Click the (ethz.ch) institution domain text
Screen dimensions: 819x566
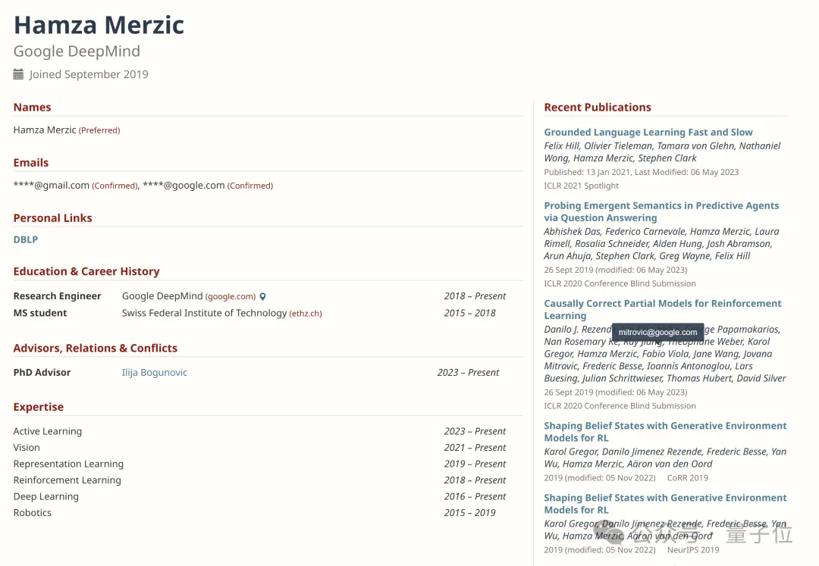[306, 313]
